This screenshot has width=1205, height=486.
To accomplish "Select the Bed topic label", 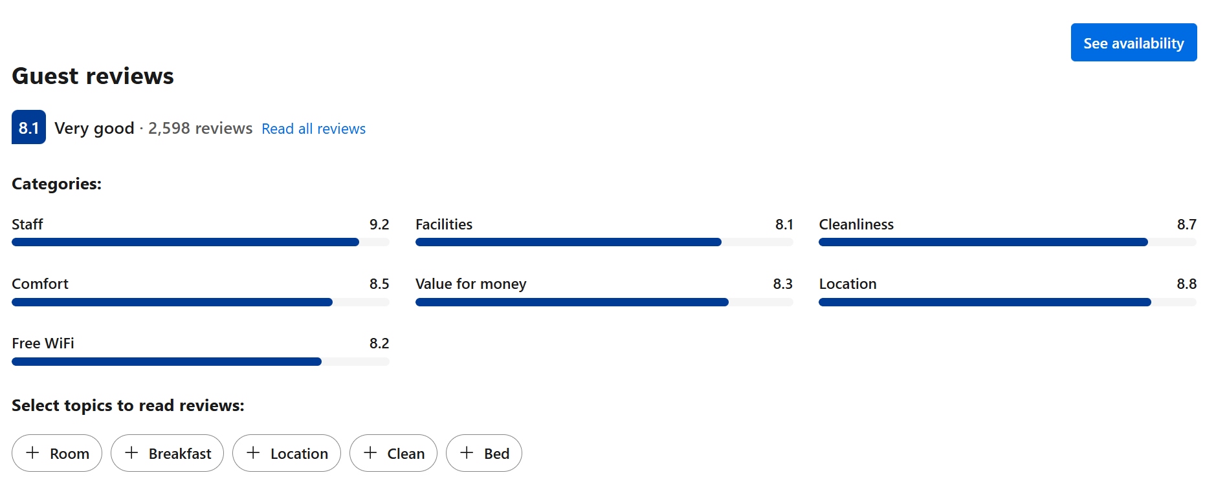I will pyautogui.click(x=496, y=454).
